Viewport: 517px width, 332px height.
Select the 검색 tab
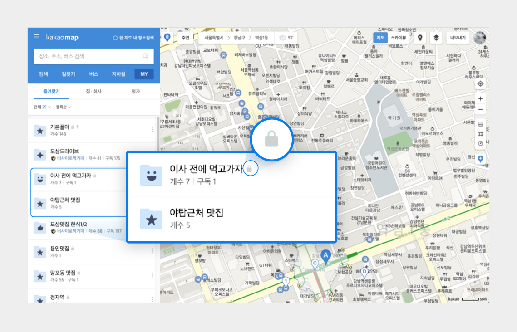point(44,74)
